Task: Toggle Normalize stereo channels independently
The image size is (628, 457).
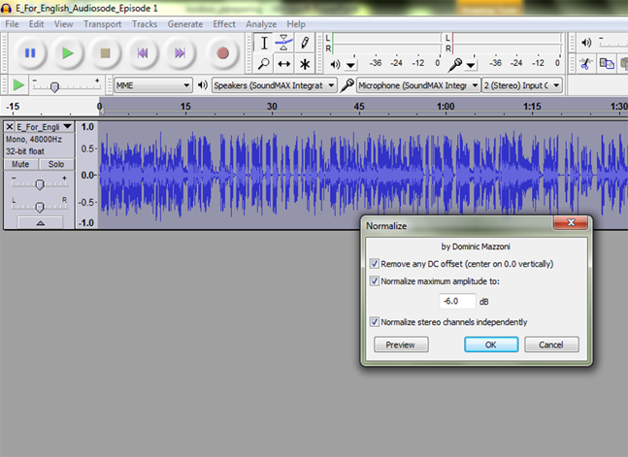Action: pyautogui.click(x=375, y=322)
